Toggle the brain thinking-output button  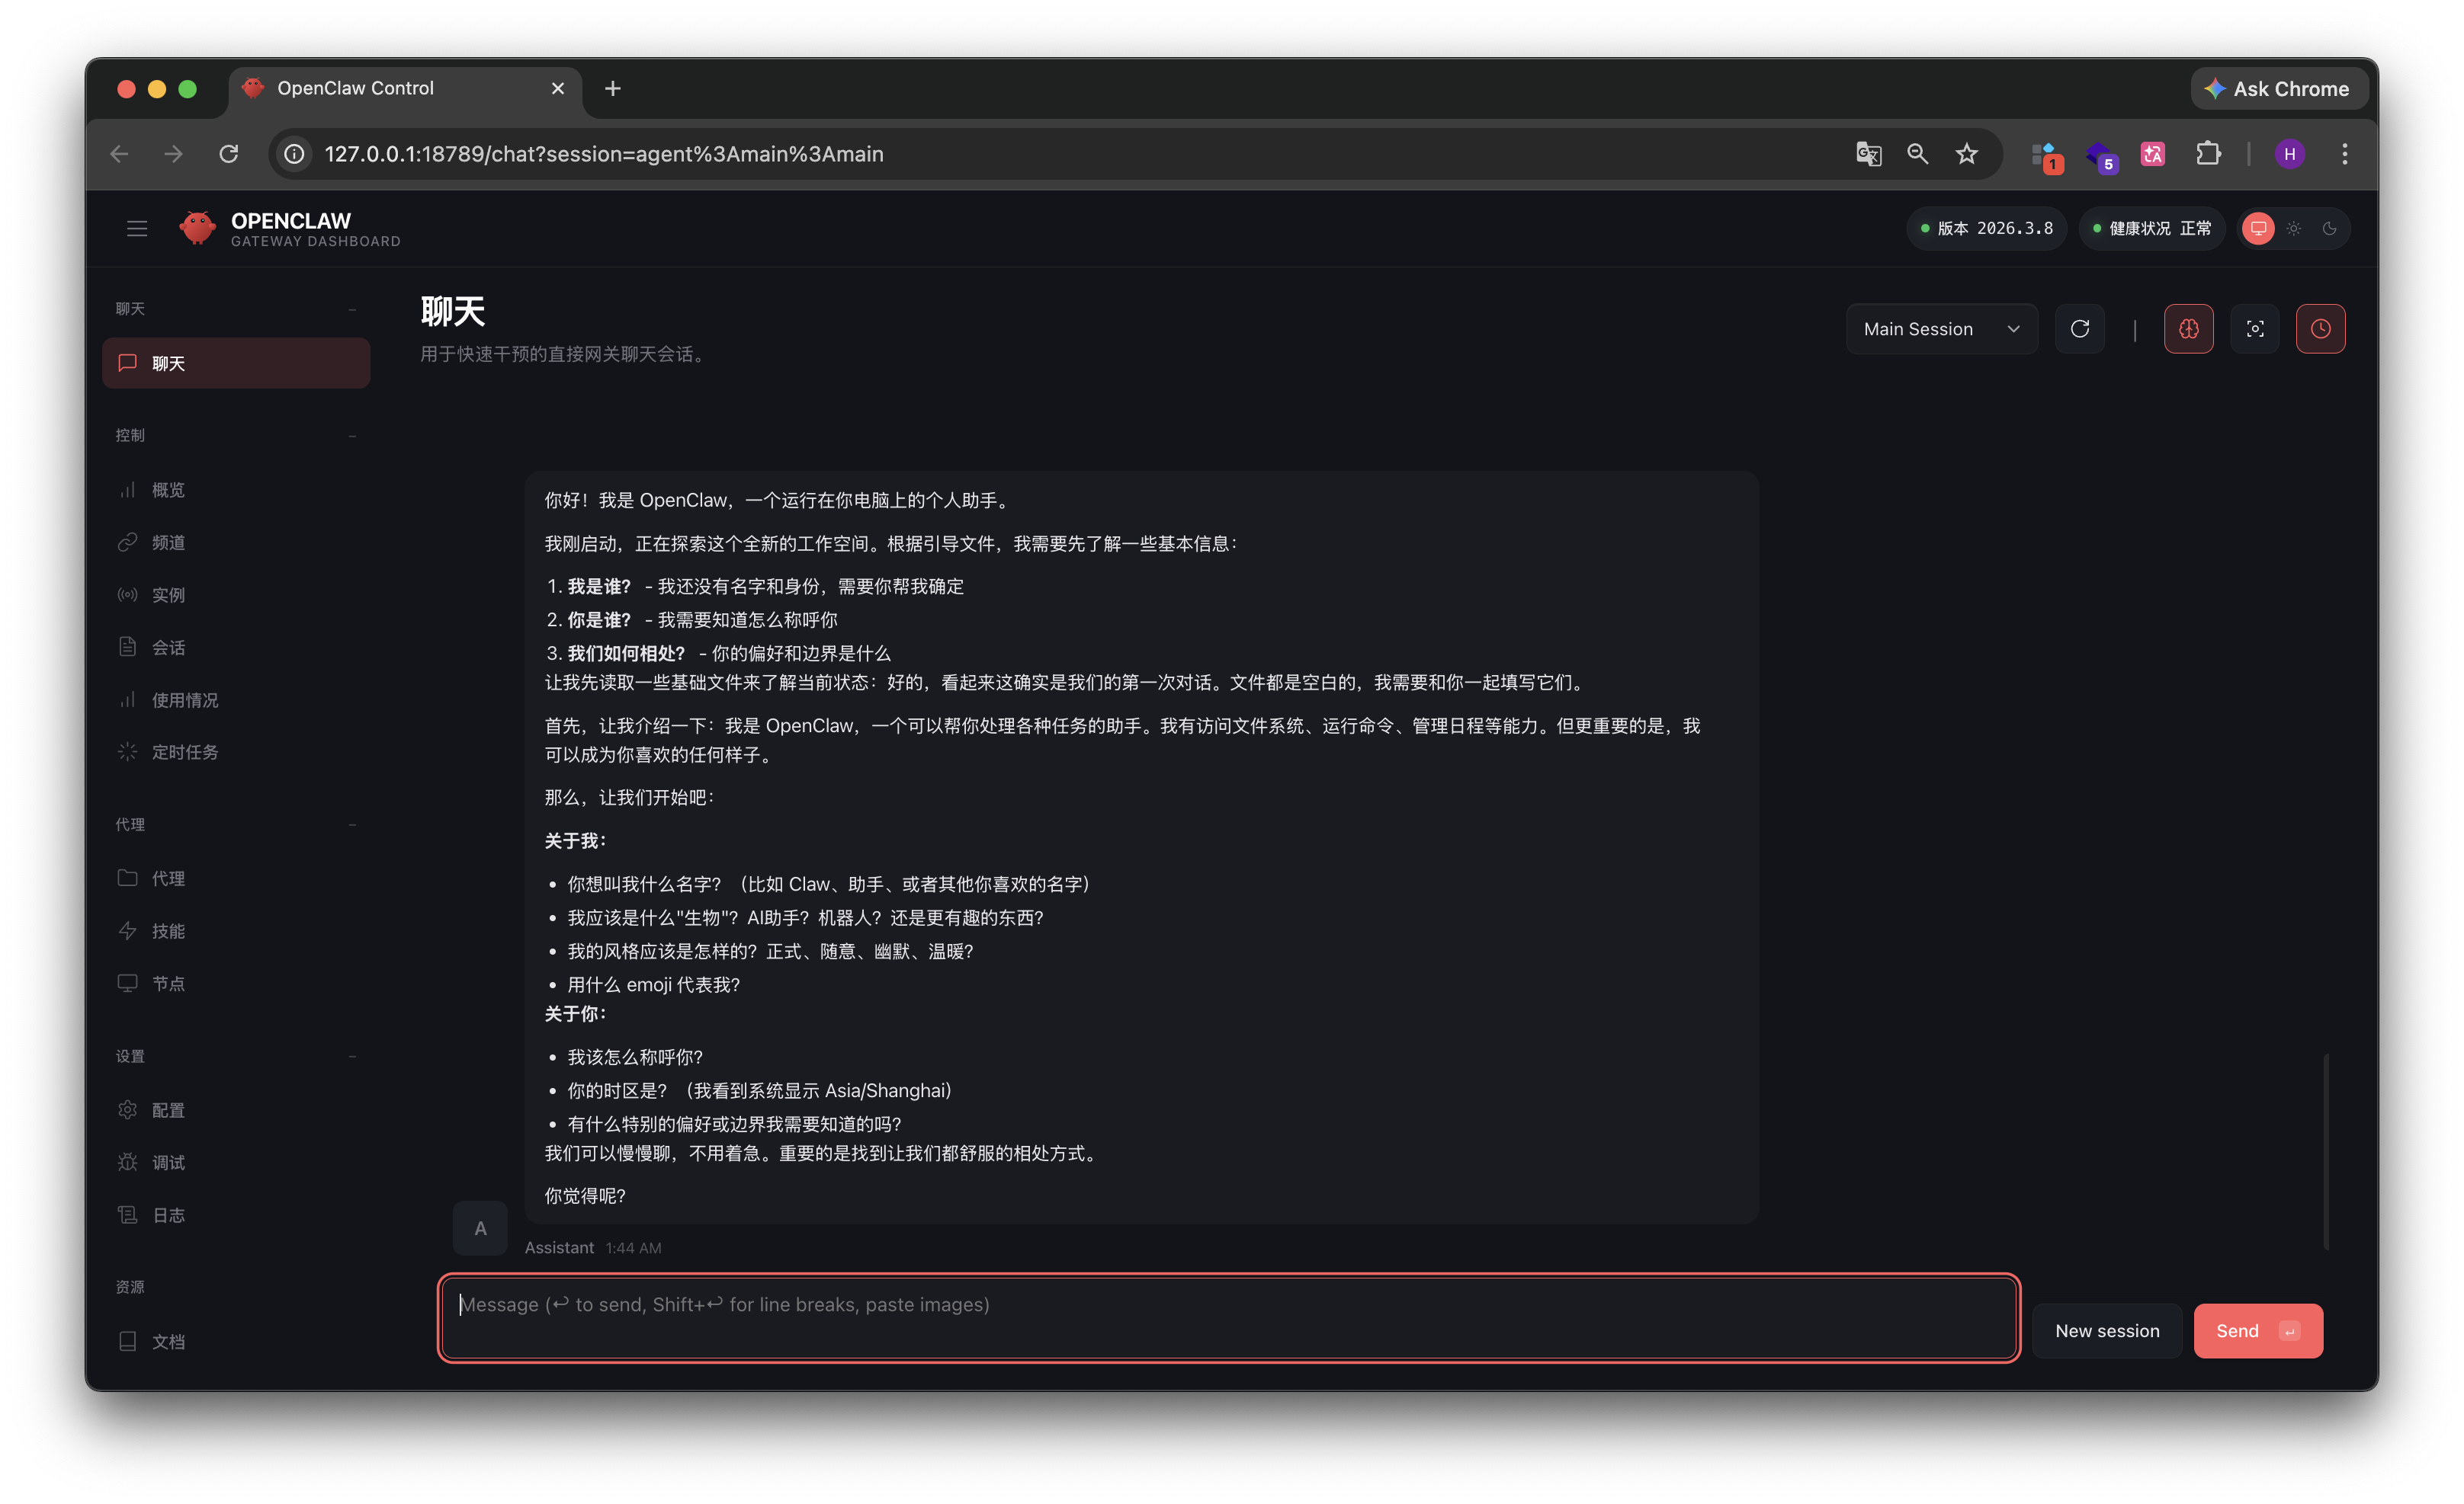tap(2188, 329)
